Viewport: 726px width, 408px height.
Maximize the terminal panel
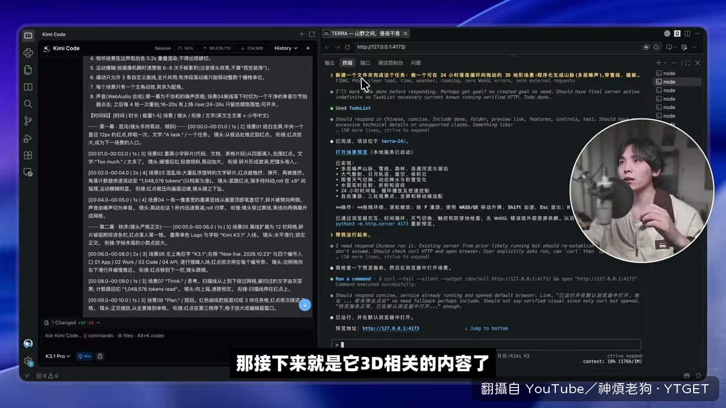pos(687,63)
